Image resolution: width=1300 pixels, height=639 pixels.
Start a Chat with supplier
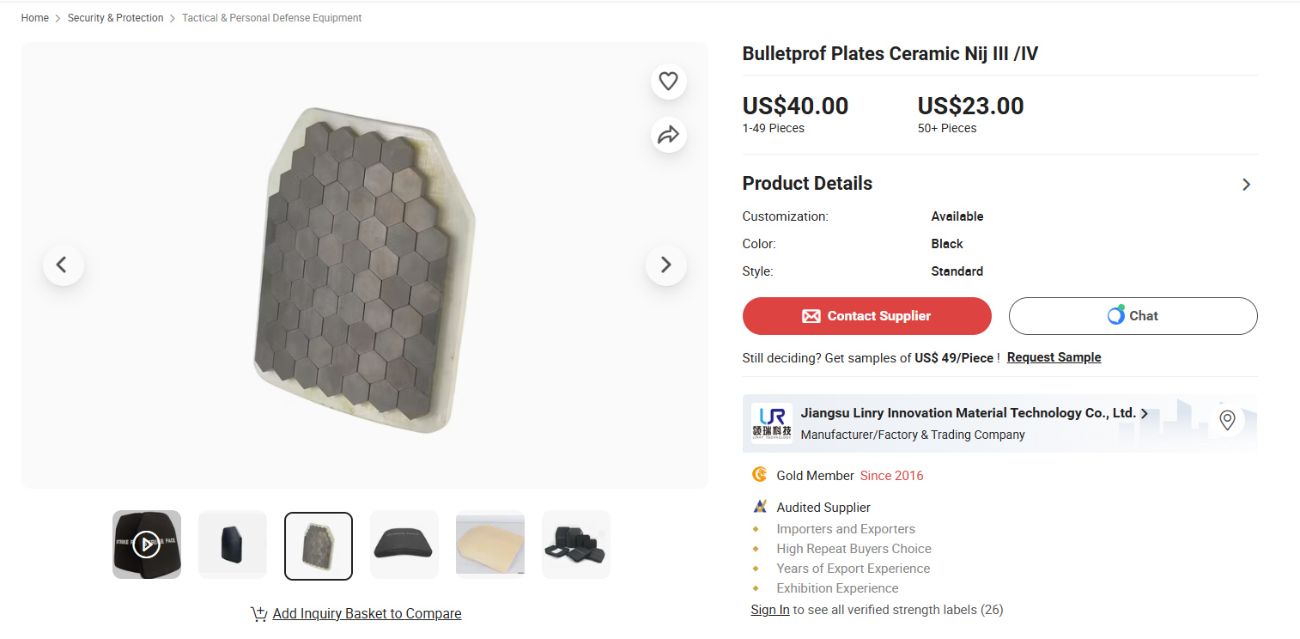[1133, 316]
